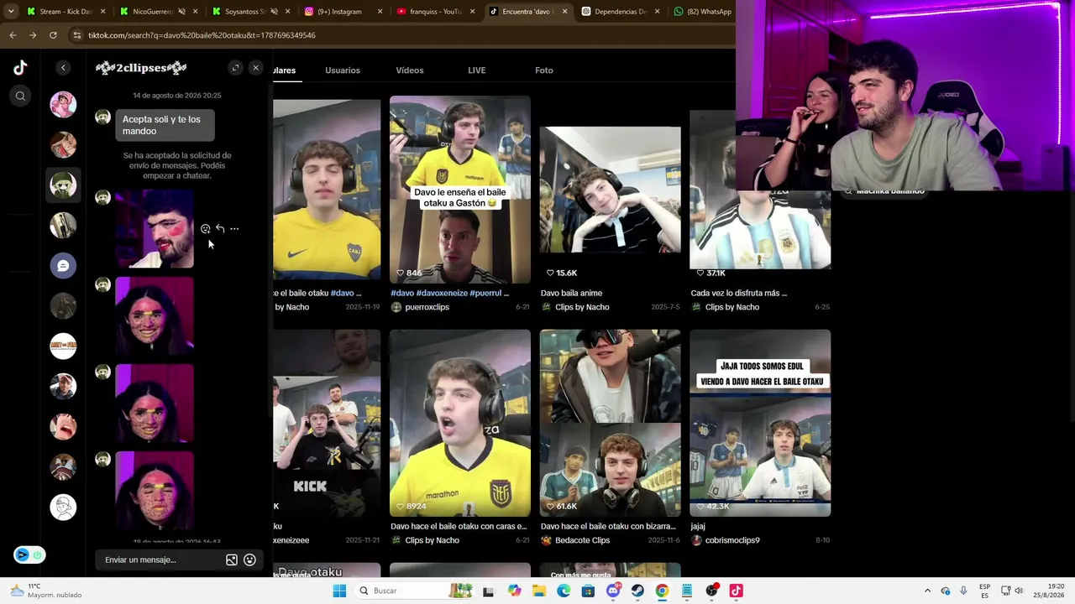Switch to the WhatsApp browser tab
This screenshot has width=1075, height=604.
(x=702, y=12)
